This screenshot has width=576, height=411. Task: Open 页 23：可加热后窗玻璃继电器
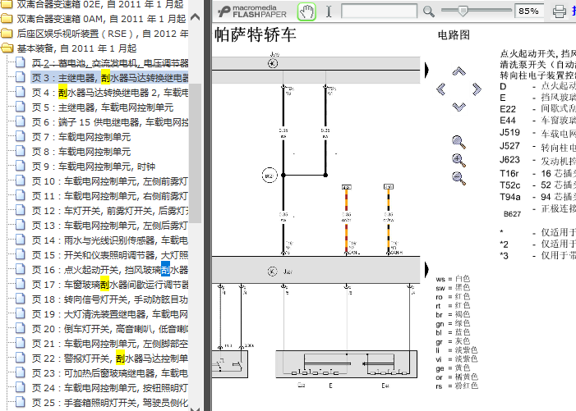pos(110,373)
